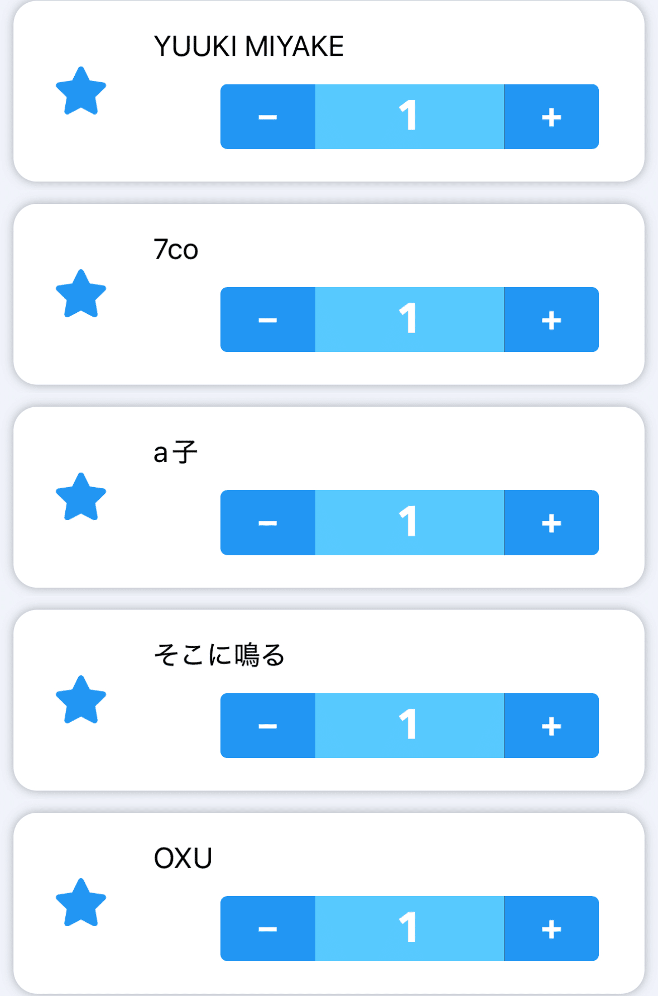The width and height of the screenshot is (658, 996).
Task: Increment the a子 counter
Action: tap(551, 523)
